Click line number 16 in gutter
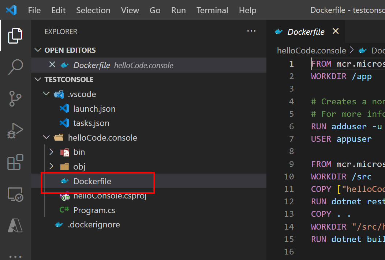The height and width of the screenshot is (260, 385). click(289, 252)
